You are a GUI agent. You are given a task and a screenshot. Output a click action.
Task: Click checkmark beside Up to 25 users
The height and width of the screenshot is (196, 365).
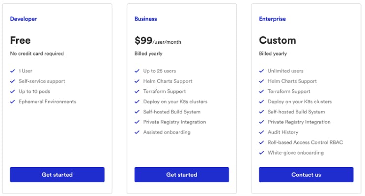tap(137, 71)
